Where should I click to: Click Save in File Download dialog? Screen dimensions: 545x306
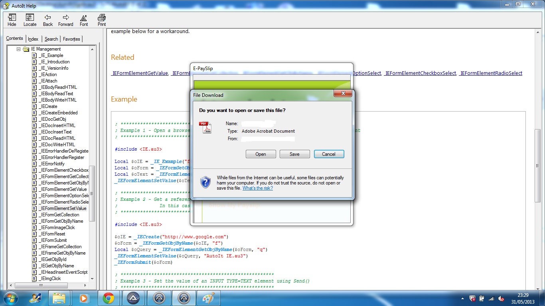point(294,154)
